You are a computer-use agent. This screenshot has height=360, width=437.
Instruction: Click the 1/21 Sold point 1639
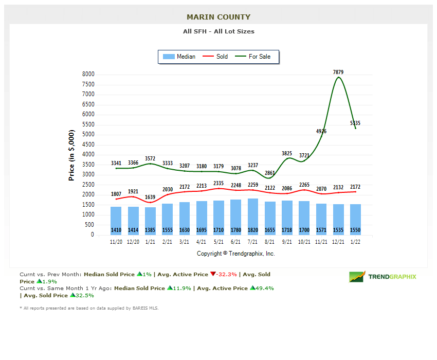click(150, 202)
